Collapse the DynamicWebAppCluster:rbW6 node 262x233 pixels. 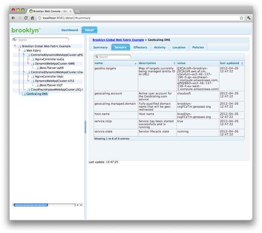click(x=28, y=64)
